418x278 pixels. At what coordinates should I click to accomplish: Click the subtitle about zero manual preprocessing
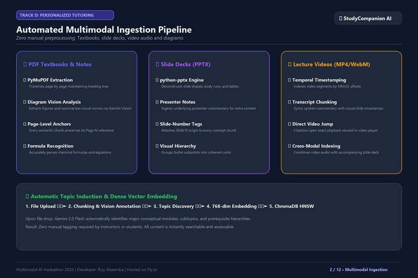tap(100, 38)
